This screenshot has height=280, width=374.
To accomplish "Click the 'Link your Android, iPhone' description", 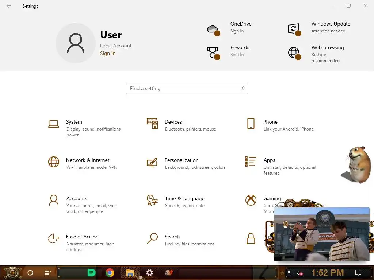I will tap(289, 129).
